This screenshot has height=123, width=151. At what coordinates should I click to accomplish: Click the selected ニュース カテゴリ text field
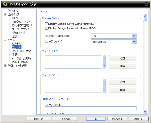pyautogui.click(x=91, y=108)
